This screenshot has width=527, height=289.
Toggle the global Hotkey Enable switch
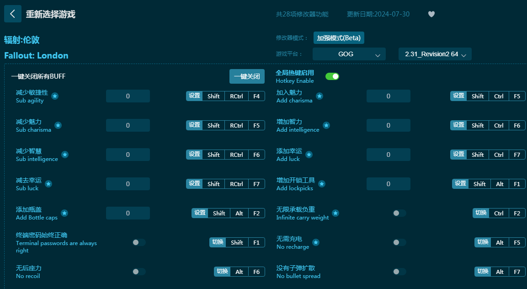[x=332, y=76]
